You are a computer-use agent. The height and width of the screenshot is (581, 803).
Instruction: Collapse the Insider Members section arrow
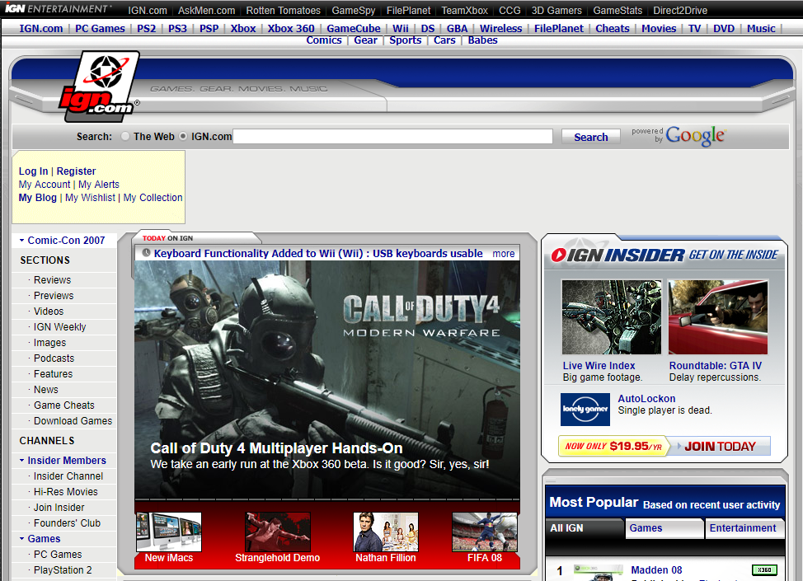21,461
